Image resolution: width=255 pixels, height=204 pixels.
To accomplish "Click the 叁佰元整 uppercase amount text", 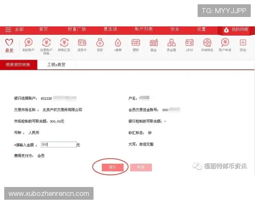I will pos(146,144).
